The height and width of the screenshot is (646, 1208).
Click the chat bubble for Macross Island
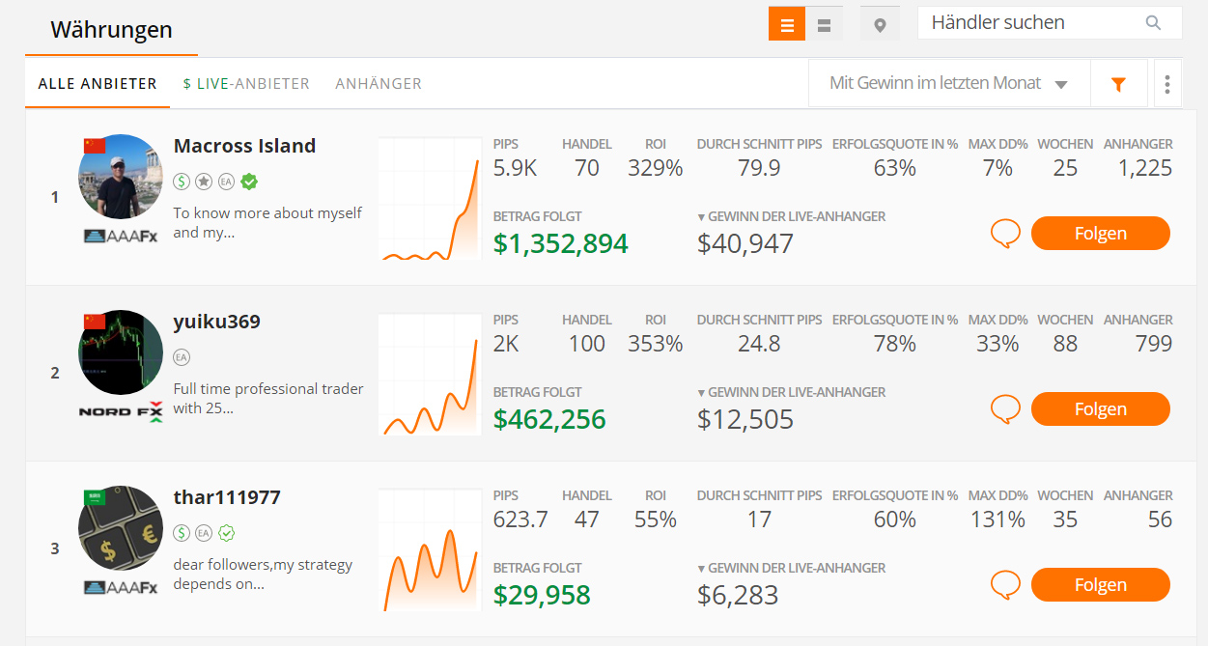click(x=1005, y=234)
